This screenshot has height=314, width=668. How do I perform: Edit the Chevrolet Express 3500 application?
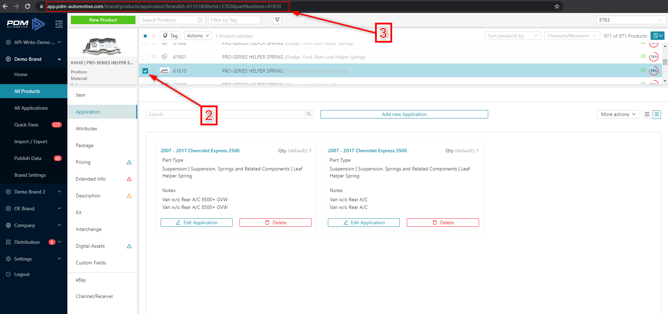coord(364,222)
